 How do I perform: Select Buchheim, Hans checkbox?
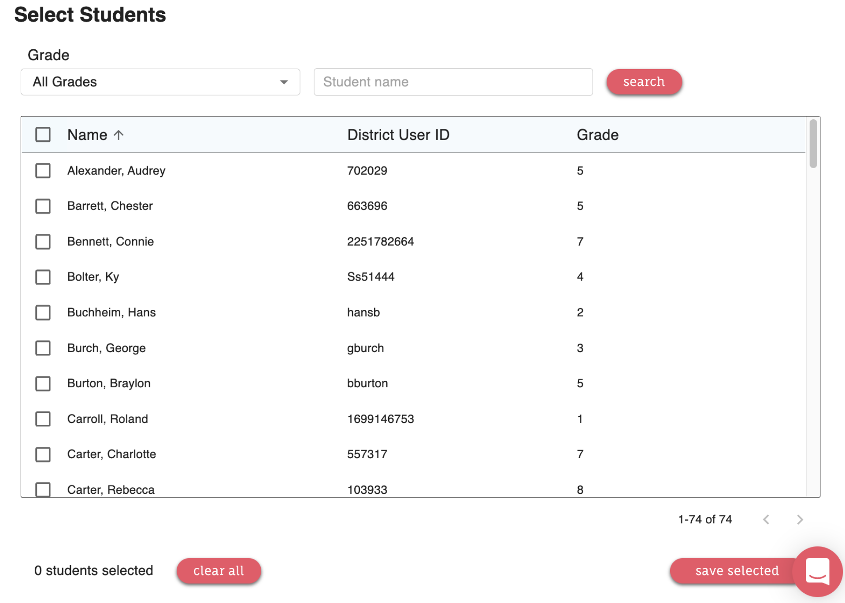pos(43,313)
